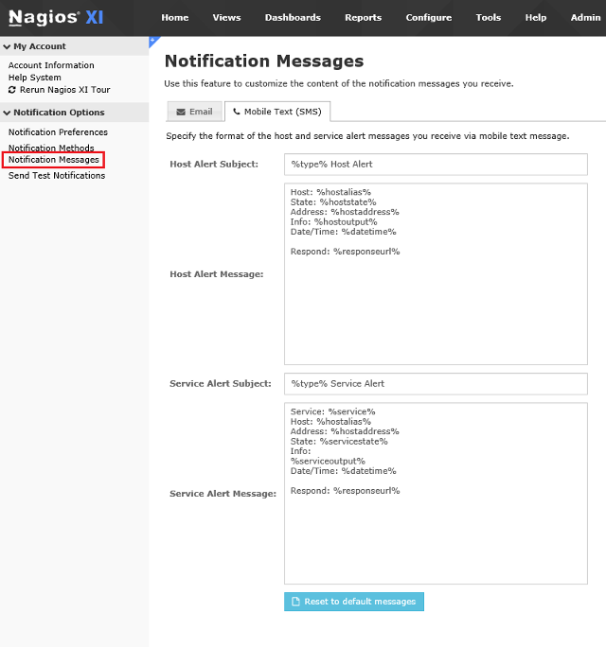The height and width of the screenshot is (647, 606).
Task: Click inside Host Alert Message textarea
Action: click(436, 274)
